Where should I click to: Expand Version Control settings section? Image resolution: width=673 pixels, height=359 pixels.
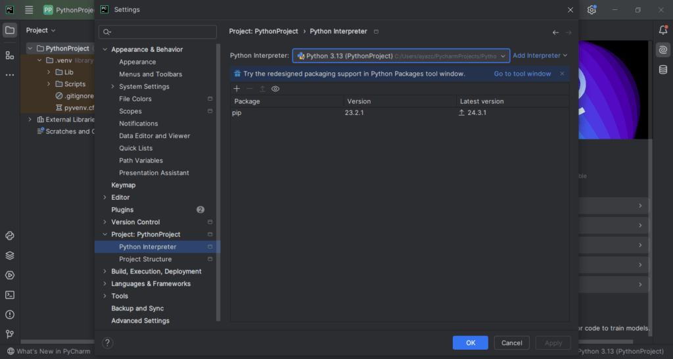pos(105,222)
